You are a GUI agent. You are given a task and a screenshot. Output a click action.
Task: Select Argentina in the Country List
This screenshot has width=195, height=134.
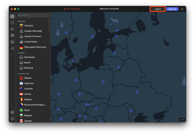pos(29,83)
